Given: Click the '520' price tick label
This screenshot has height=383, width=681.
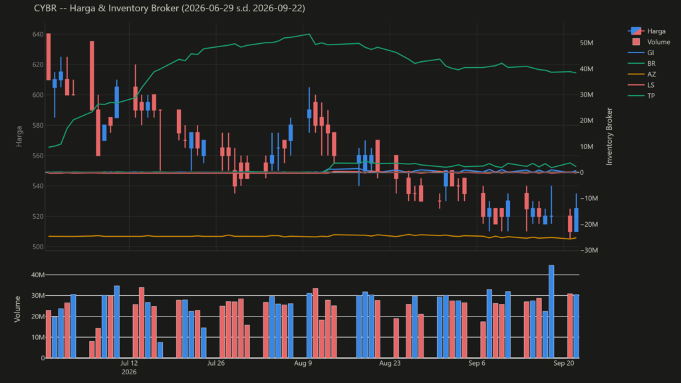Looking at the screenshot, I should [38, 217].
